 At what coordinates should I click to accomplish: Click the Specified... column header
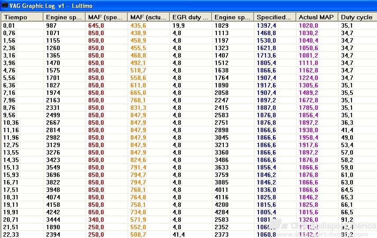(275, 17)
